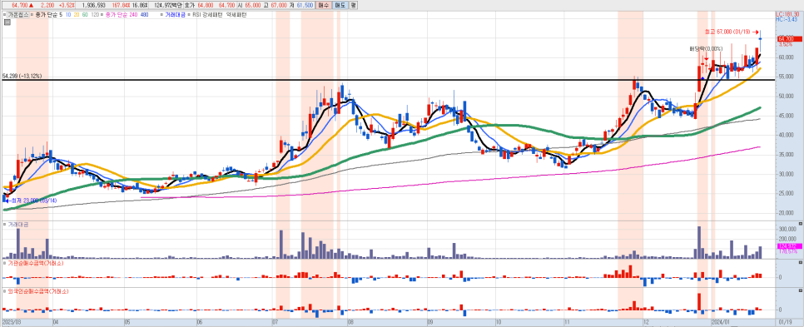Toggle the 거래대금 legend marker
The height and width of the screenshot is (327, 804).
point(161,15)
